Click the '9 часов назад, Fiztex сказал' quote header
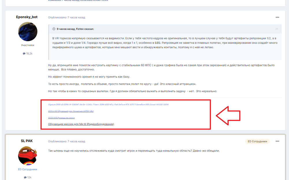Screen dimensions: 289x180 tap(75, 29)
